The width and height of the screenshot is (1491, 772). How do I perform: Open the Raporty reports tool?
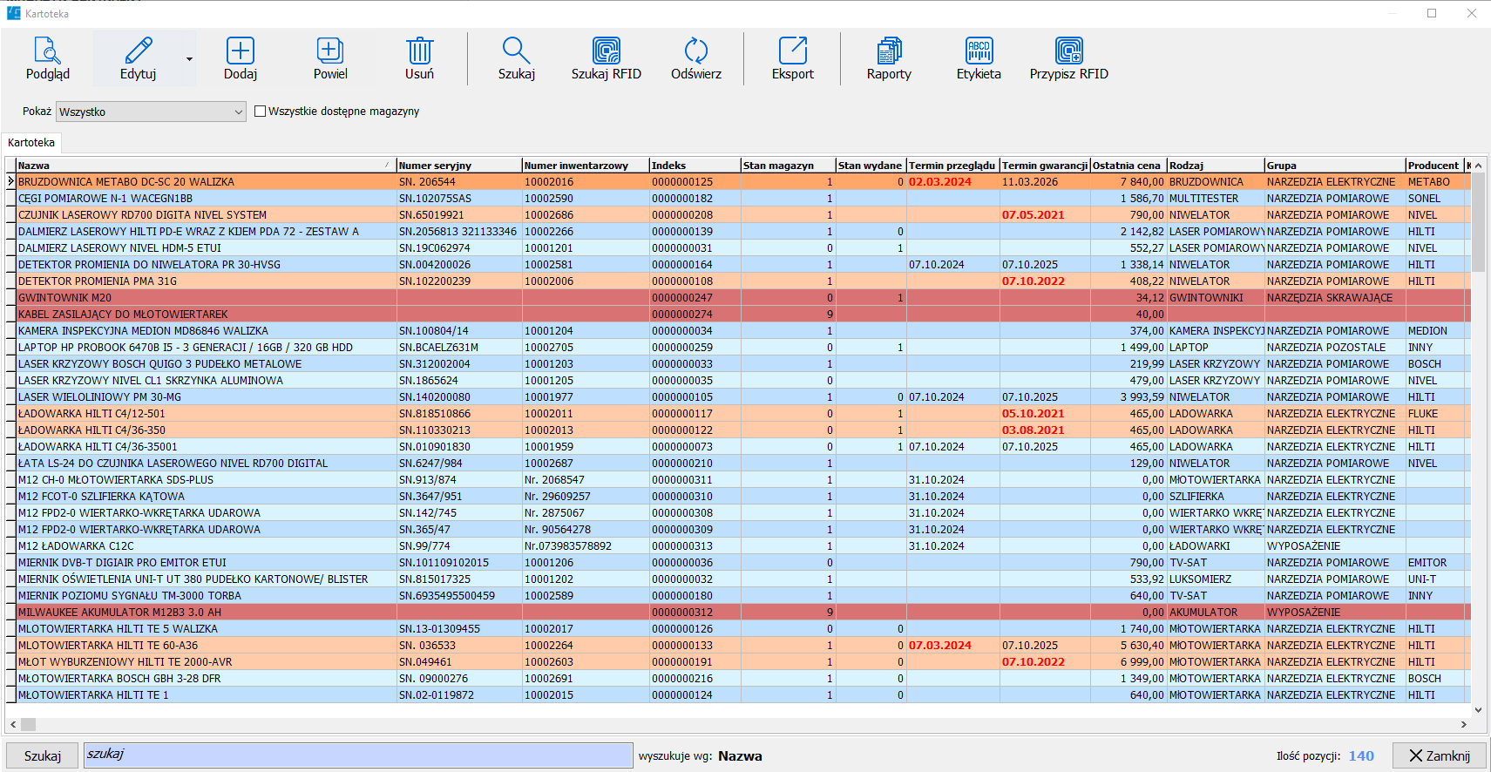point(889,58)
